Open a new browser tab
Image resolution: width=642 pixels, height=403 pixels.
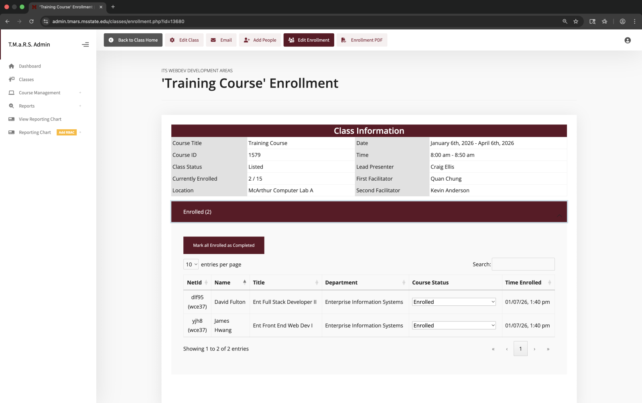[113, 7]
